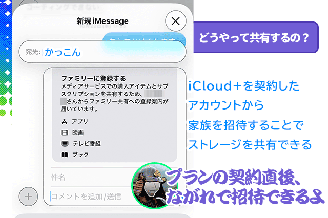Screen dimensions: 328x218
Task: Click the ブック open book icon
Action: 65,155
